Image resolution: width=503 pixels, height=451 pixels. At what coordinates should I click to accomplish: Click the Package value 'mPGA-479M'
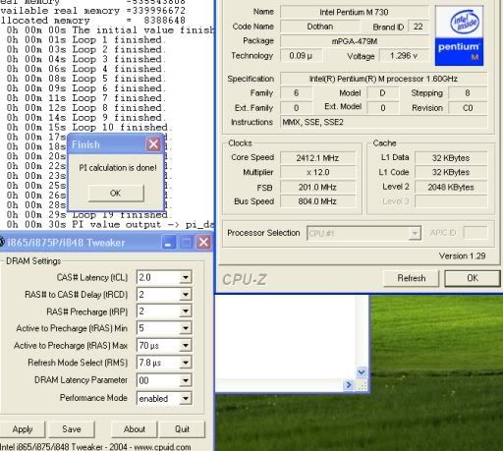tap(355, 41)
